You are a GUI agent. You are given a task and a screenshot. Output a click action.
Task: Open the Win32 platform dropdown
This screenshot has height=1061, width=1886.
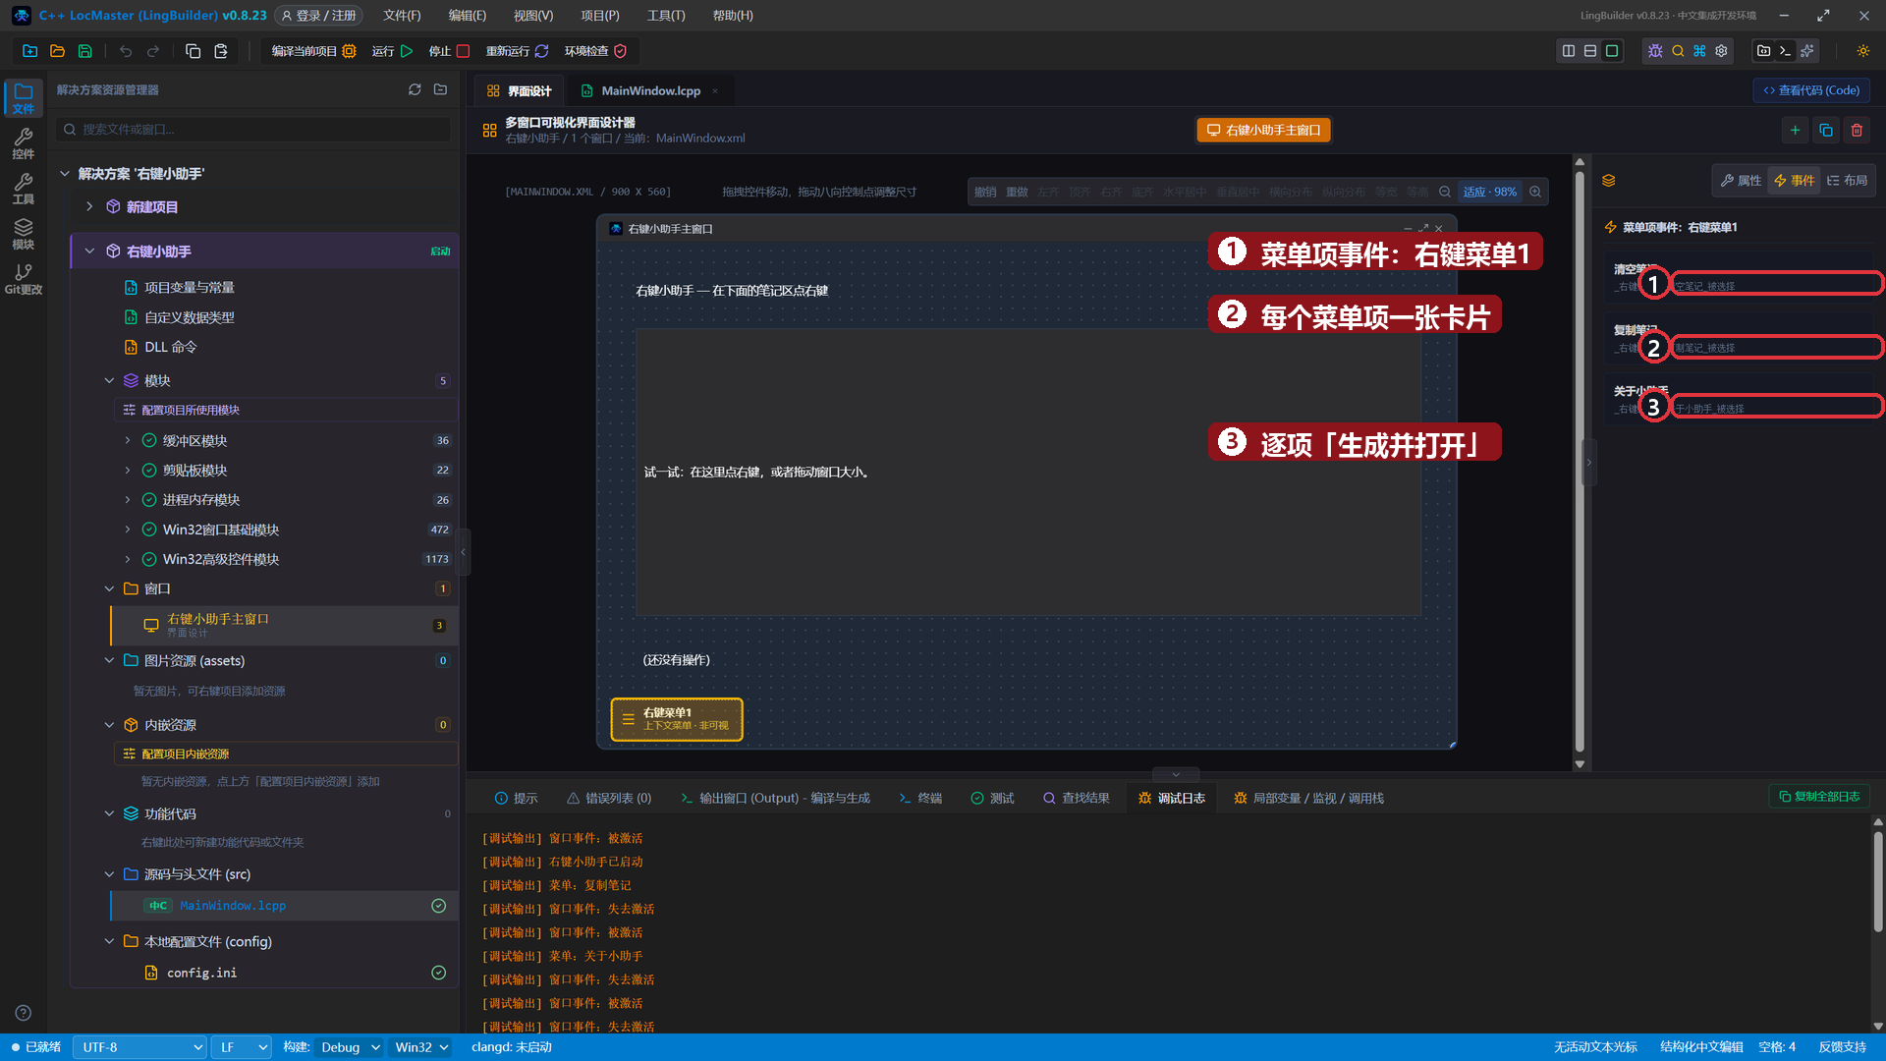pyautogui.click(x=420, y=1047)
